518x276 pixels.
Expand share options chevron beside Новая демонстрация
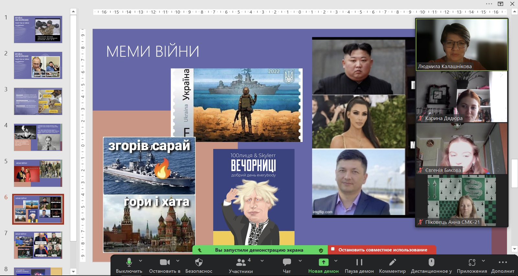tap(336, 261)
